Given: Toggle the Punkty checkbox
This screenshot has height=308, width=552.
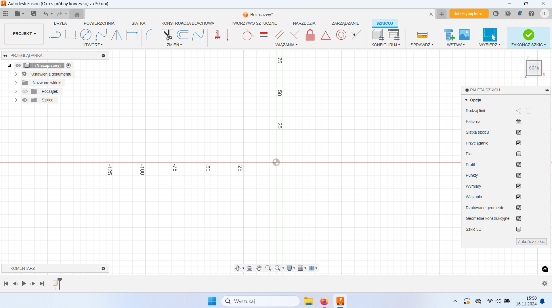Looking at the screenshot, I should 519,175.
